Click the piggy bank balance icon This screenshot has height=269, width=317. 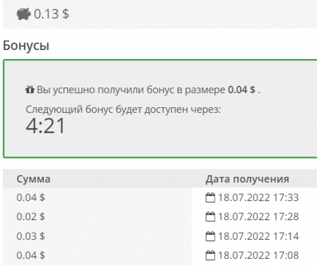(x=23, y=14)
